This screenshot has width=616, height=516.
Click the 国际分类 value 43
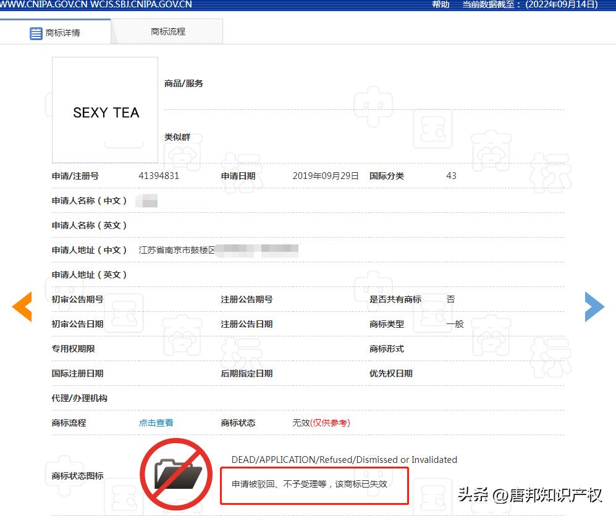point(451,176)
